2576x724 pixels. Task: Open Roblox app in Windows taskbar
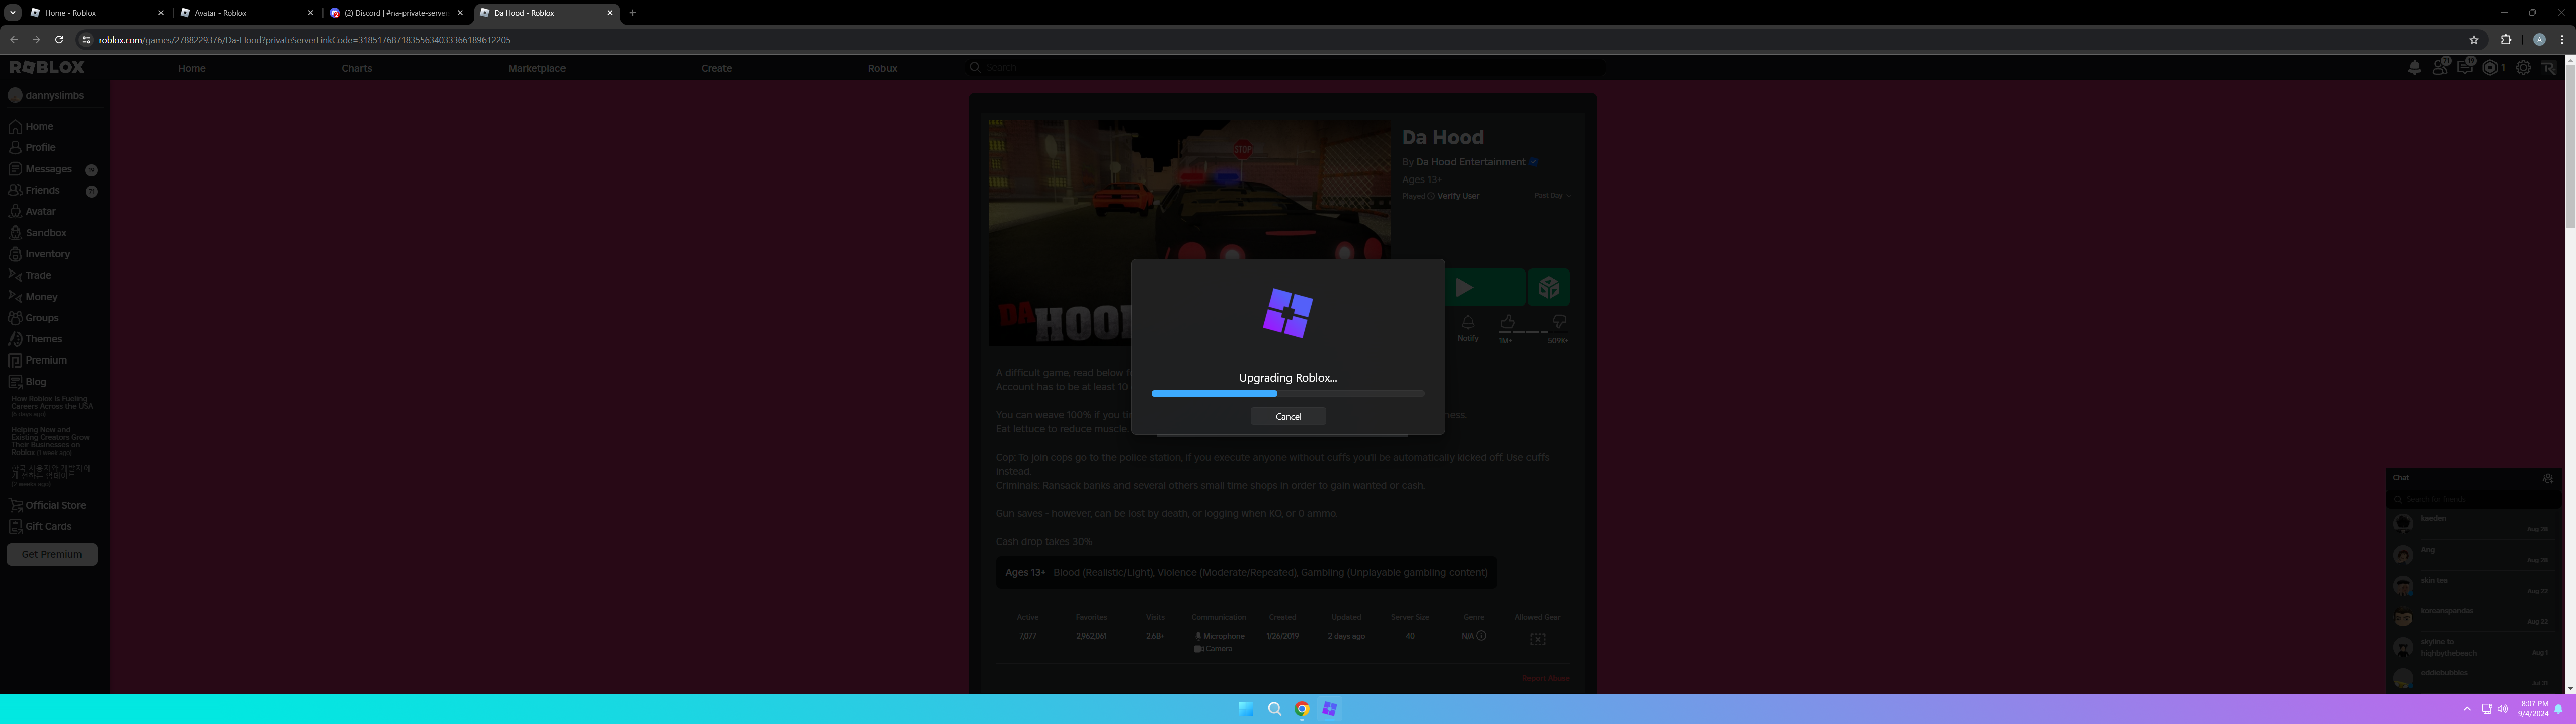[1329, 709]
